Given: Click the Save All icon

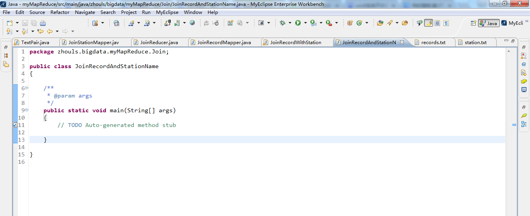Looking at the screenshot, I should point(34,23).
